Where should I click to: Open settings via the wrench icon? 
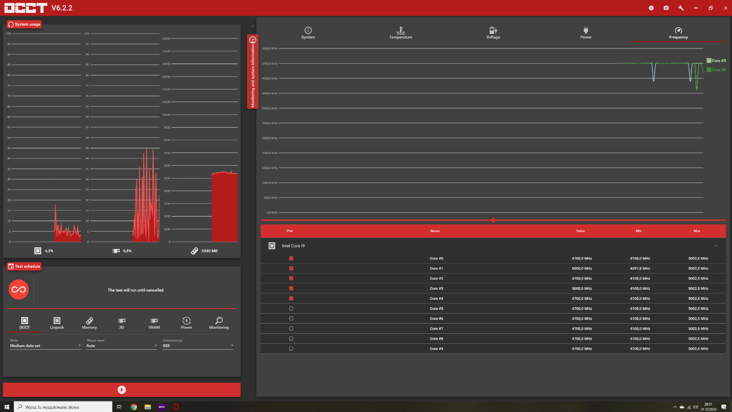click(681, 8)
